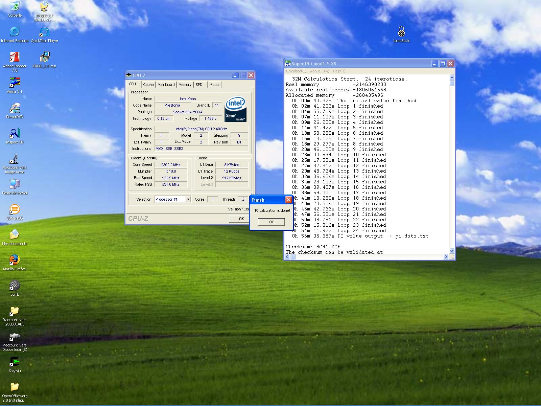Screen dimensions: 541x406
Task: Click Super PI scroll up arrow
Action: click(x=452, y=78)
